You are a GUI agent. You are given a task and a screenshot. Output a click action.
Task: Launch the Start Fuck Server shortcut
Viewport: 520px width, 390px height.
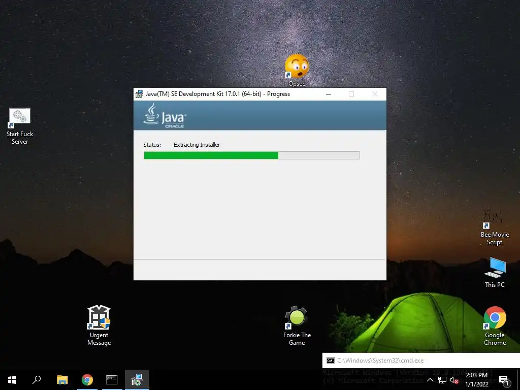click(20, 126)
